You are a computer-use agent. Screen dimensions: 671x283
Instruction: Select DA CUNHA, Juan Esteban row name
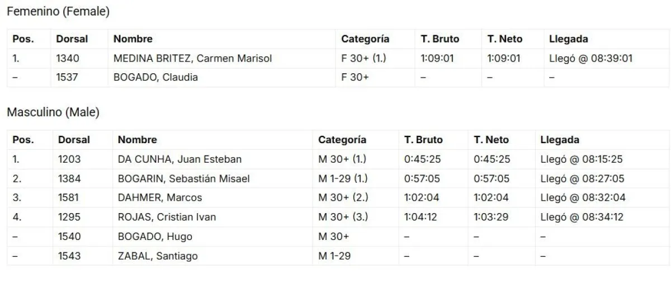(x=179, y=159)
